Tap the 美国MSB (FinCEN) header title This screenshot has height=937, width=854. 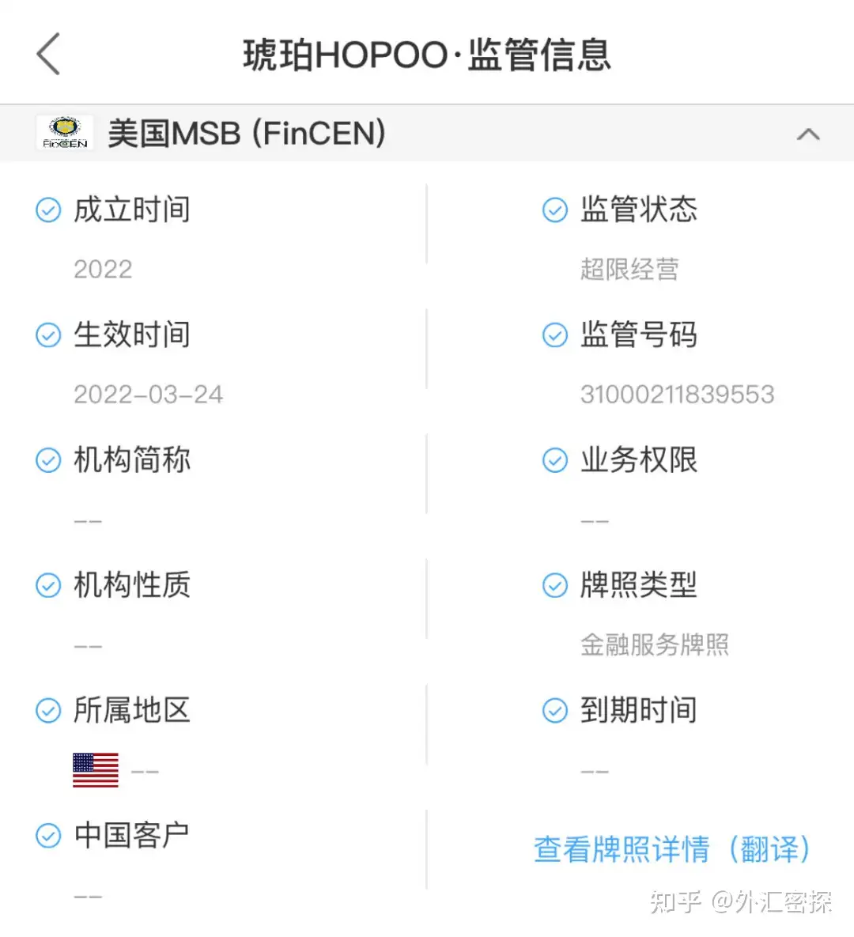(247, 134)
